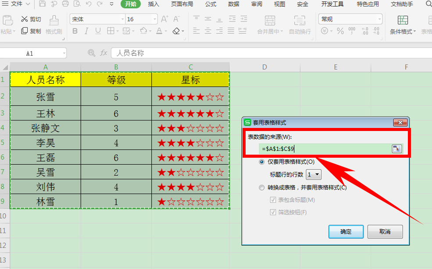This screenshot has height=269, width=432.
Task: Expand the Name Box A1 dropdown
Action: pyautogui.click(x=64, y=53)
